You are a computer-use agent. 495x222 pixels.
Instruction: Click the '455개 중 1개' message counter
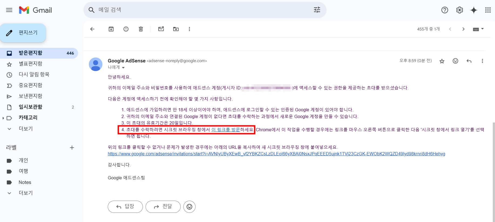tap(428, 29)
